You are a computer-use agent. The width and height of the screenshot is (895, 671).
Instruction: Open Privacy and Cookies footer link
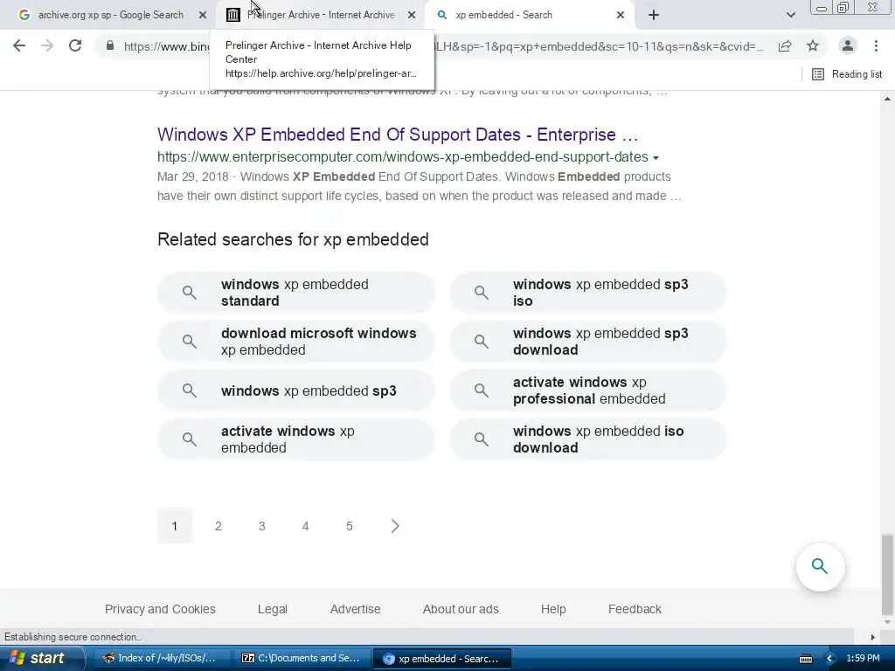coord(160,609)
